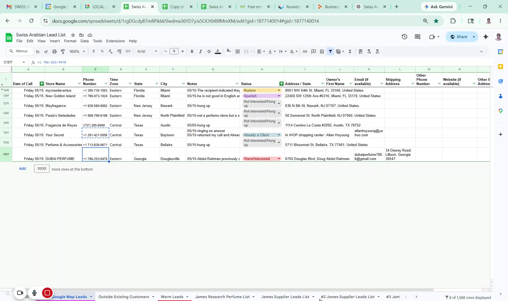The image size is (508, 301).
Task: Hide the menus with collapse arrow
Action: click(x=481, y=51)
